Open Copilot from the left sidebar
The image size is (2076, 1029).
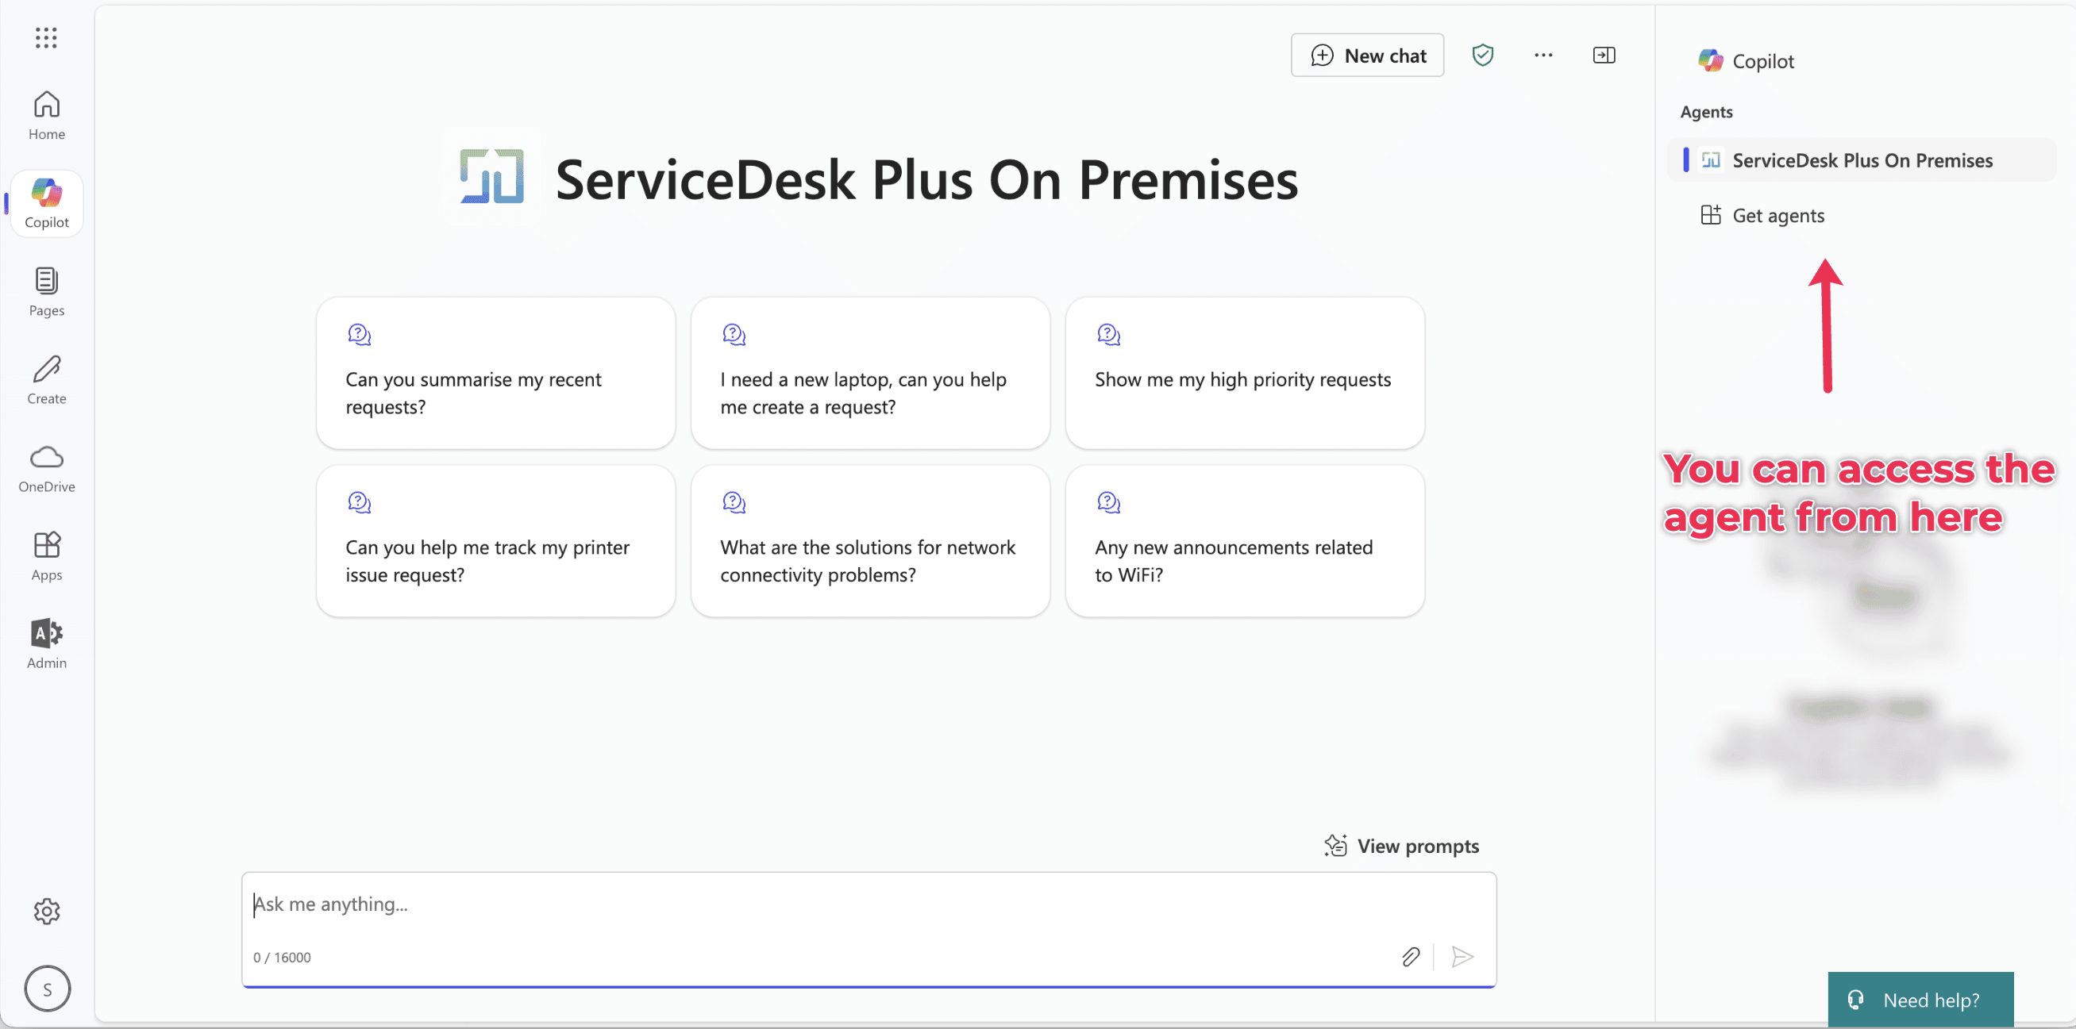tap(46, 204)
